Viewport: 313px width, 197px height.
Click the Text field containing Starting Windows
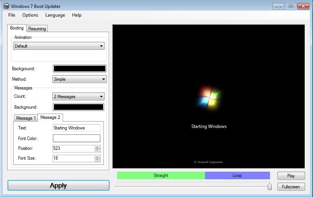pyautogui.click(x=77, y=128)
